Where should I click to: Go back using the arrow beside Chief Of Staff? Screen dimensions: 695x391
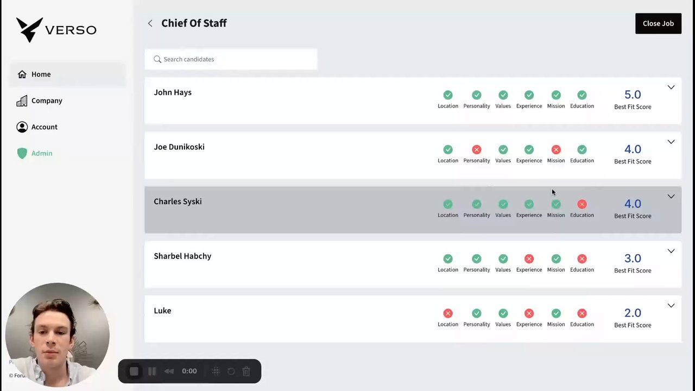[150, 23]
